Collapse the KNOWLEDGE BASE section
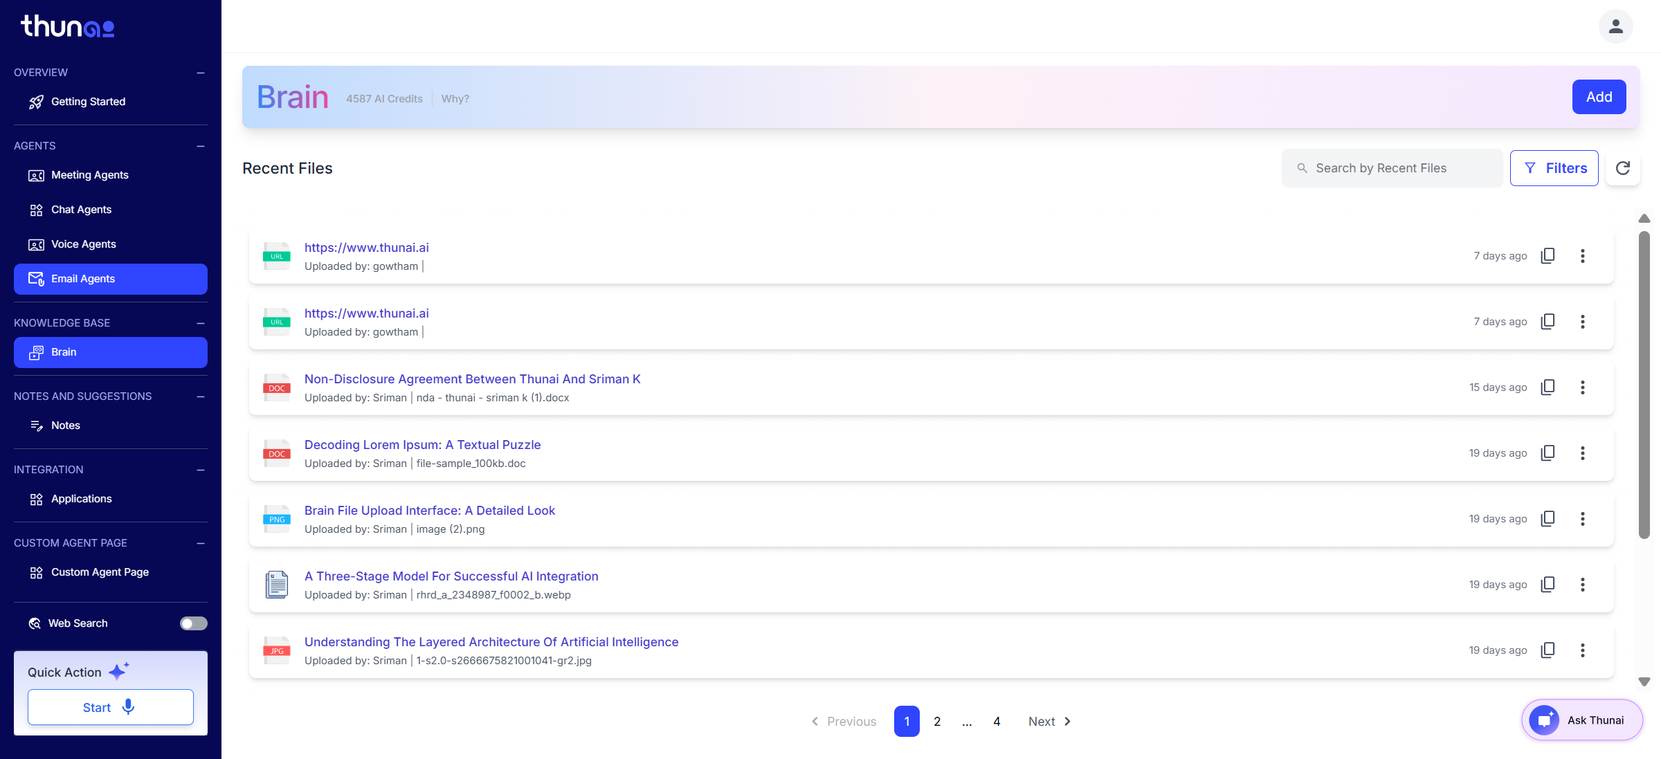1661x759 pixels. pos(201,323)
